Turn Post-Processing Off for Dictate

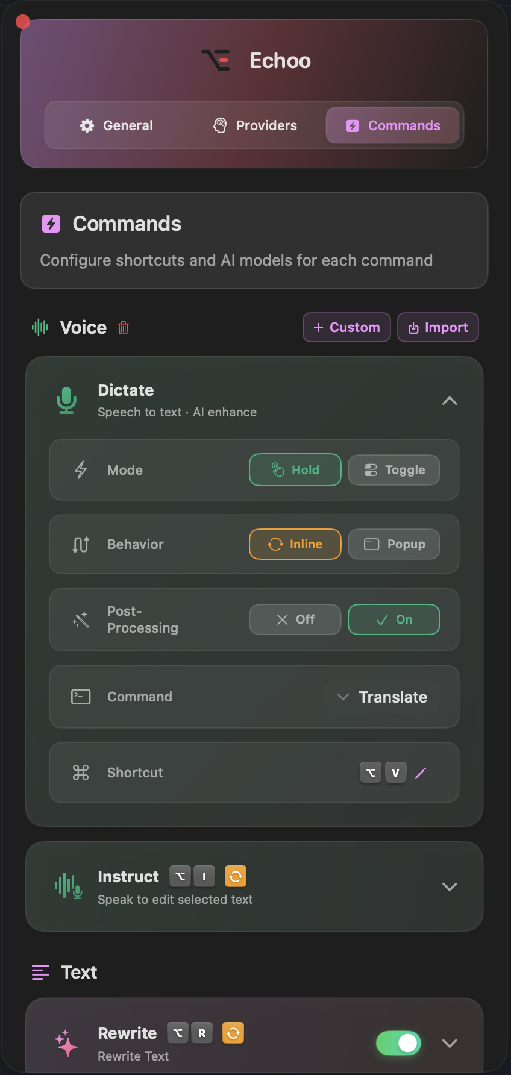point(295,619)
